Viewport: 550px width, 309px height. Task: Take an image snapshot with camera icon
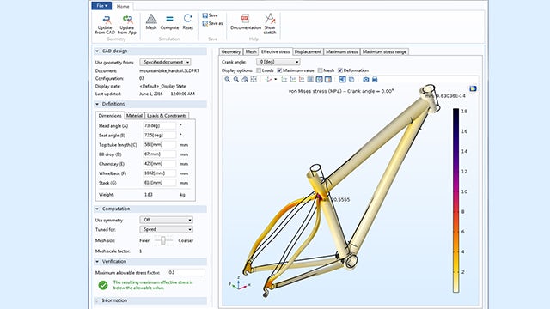[x=366, y=80]
